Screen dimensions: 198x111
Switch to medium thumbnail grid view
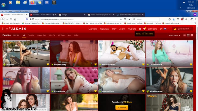pos(188,35)
